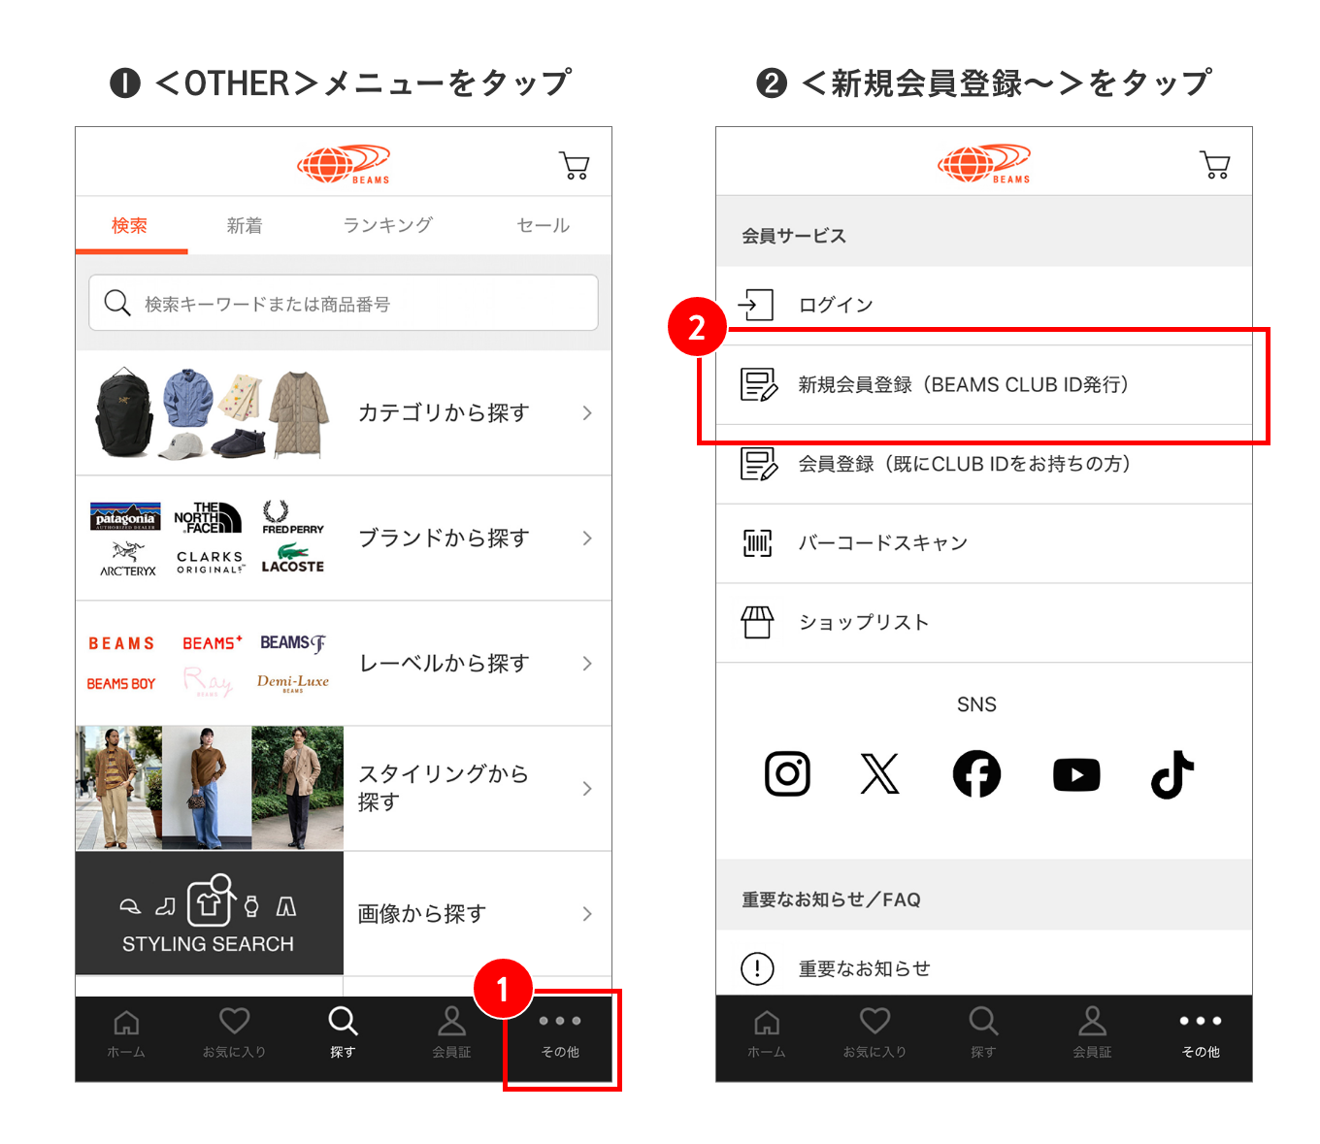Click the 重要なお知らせ／FAQ section heading
The height and width of the screenshot is (1144, 1320).
(831, 899)
